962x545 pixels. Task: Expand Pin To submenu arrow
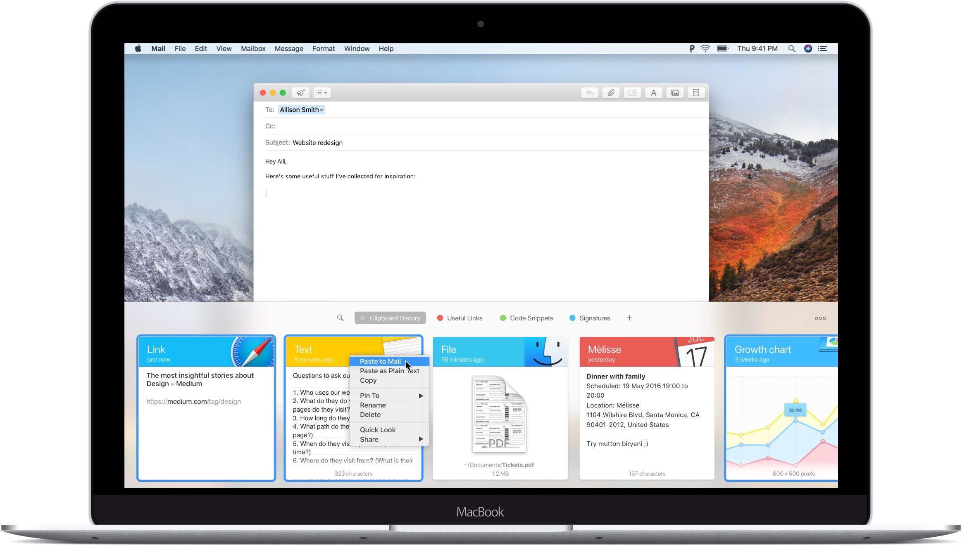421,395
